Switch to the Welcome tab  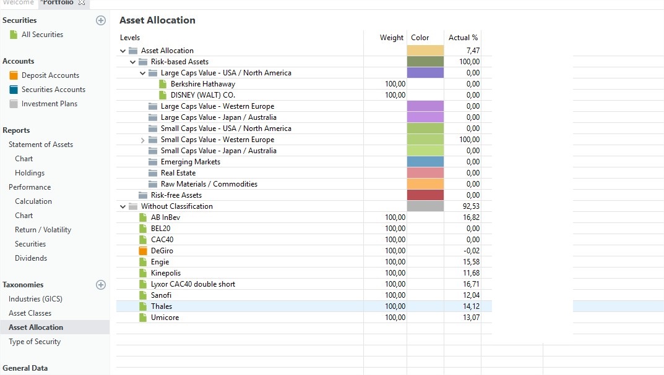pyautogui.click(x=18, y=2)
